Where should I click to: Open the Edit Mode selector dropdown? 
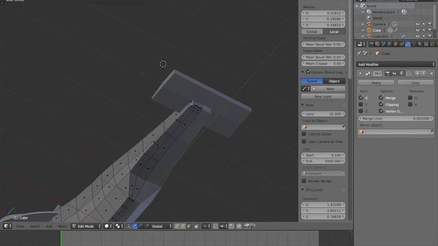86,226
